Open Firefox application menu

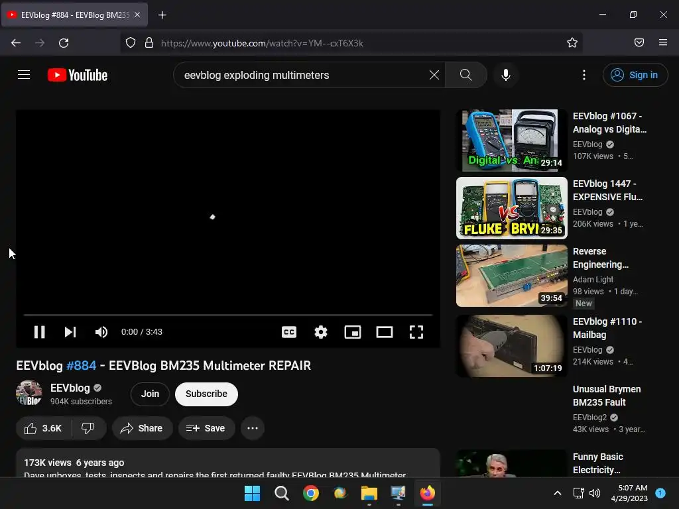[662, 42]
